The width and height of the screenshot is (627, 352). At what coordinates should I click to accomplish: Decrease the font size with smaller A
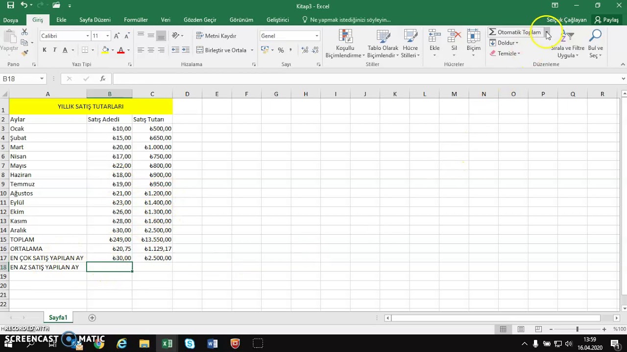click(x=127, y=36)
